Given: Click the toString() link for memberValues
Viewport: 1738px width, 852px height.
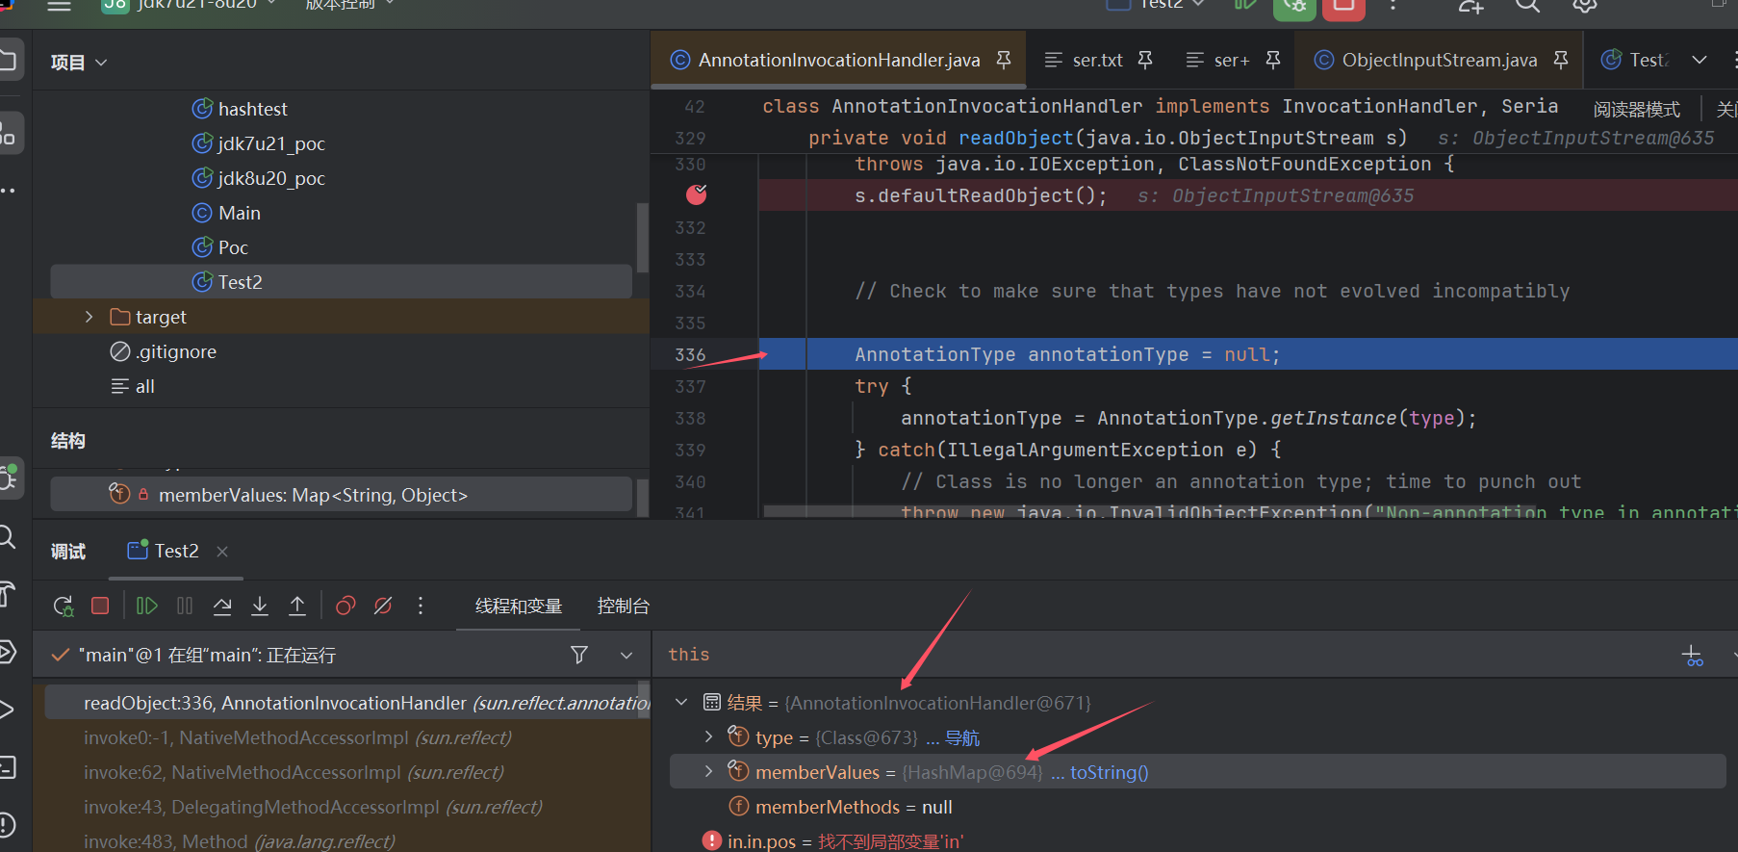Looking at the screenshot, I should (x=1109, y=773).
